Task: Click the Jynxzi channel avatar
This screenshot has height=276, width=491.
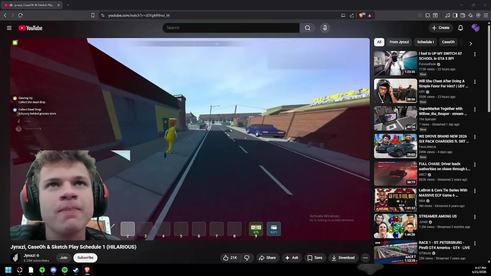Action: pyautogui.click(x=15, y=258)
